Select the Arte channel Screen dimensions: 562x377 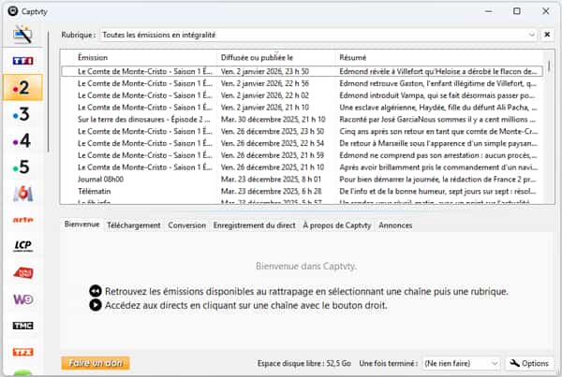point(22,220)
